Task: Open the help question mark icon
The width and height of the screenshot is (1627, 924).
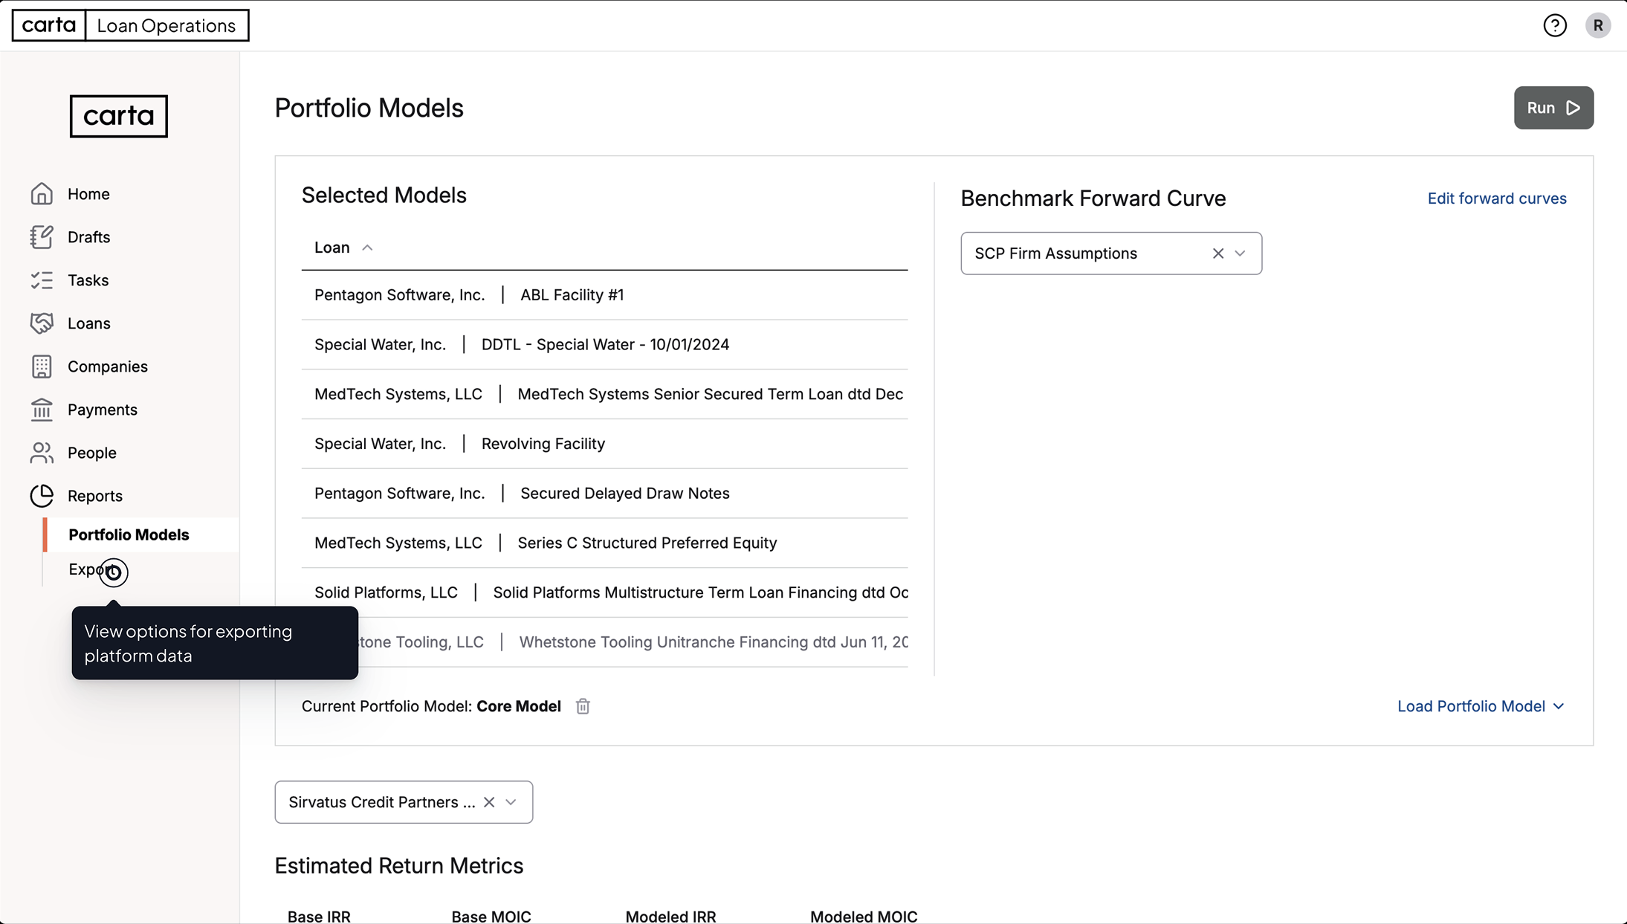Action: click(1555, 25)
